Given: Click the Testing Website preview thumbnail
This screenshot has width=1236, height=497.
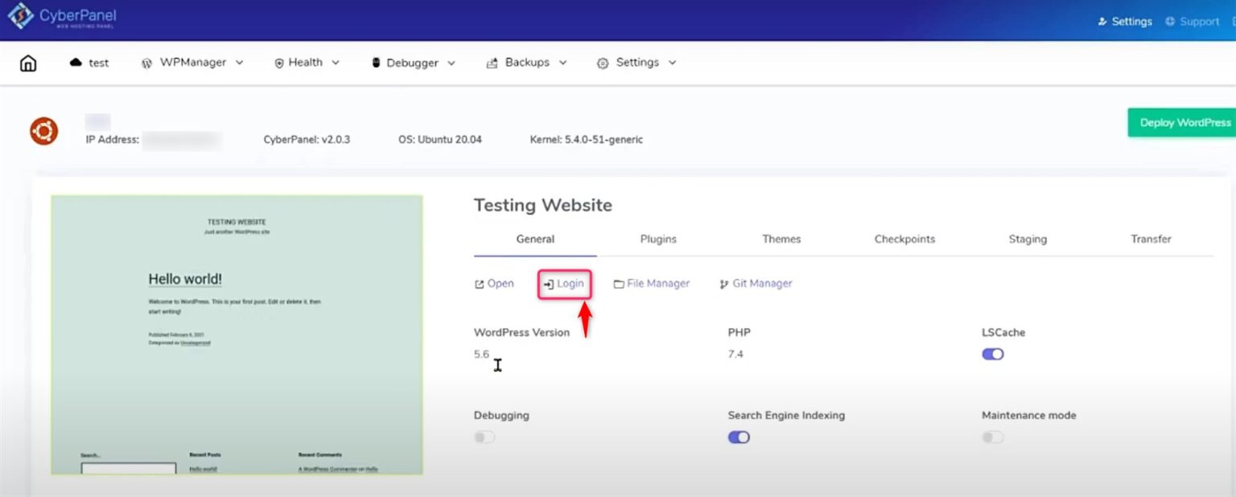Looking at the screenshot, I should coord(236,334).
